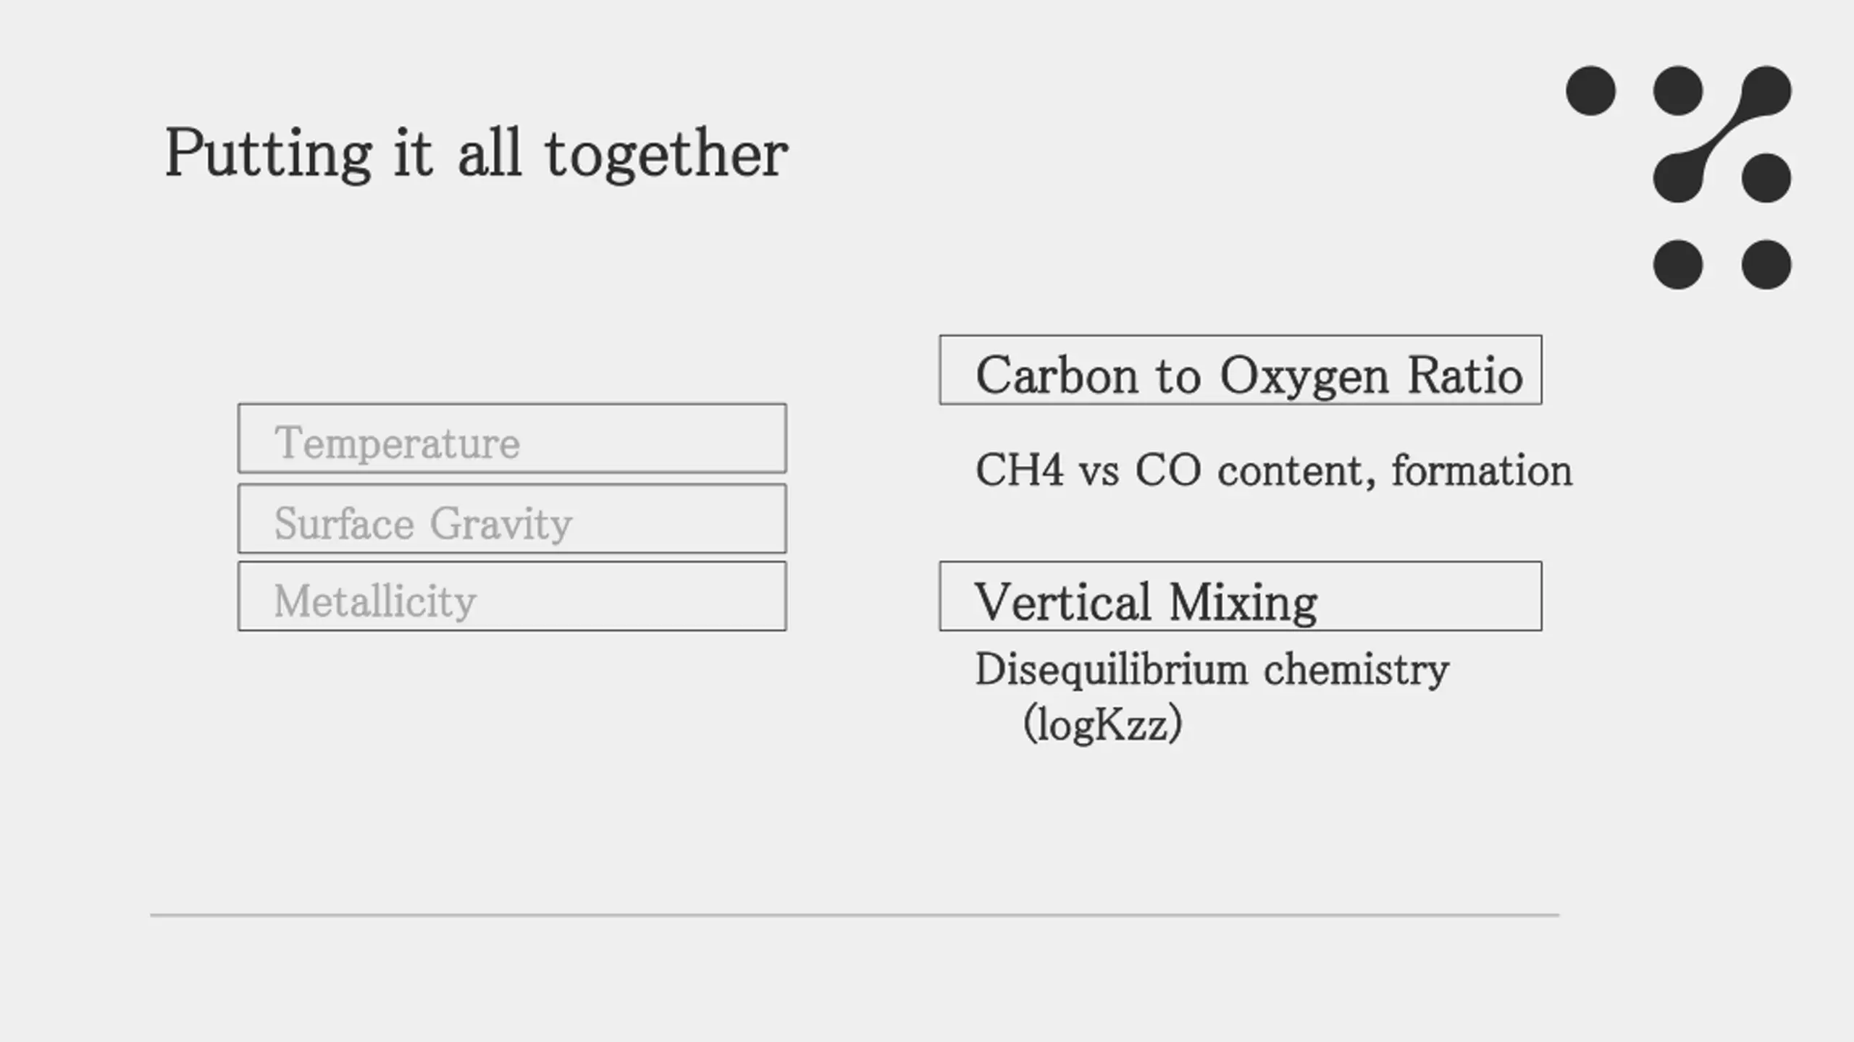Viewport: 1854px width, 1042px height.
Task: Click the word formation after the comma
Action: (1482, 470)
